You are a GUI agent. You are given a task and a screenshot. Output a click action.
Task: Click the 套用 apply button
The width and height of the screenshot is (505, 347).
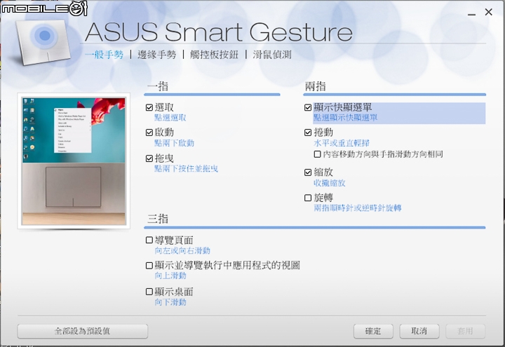pyautogui.click(x=465, y=331)
